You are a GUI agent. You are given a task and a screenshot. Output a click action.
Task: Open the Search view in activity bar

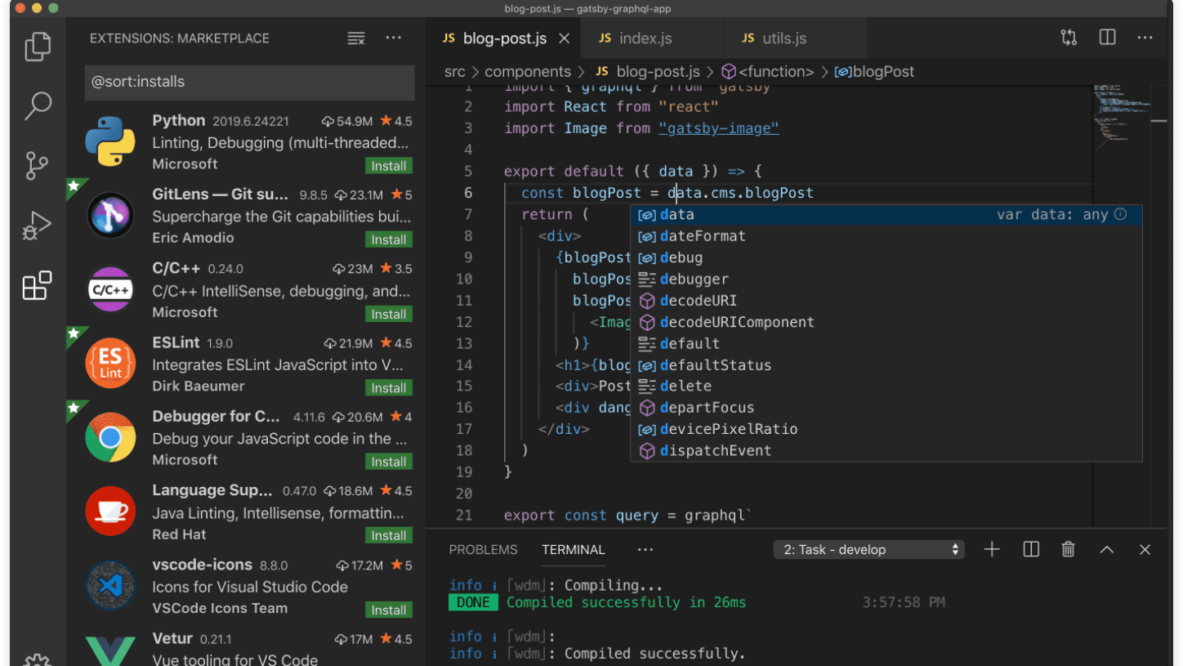coord(38,106)
